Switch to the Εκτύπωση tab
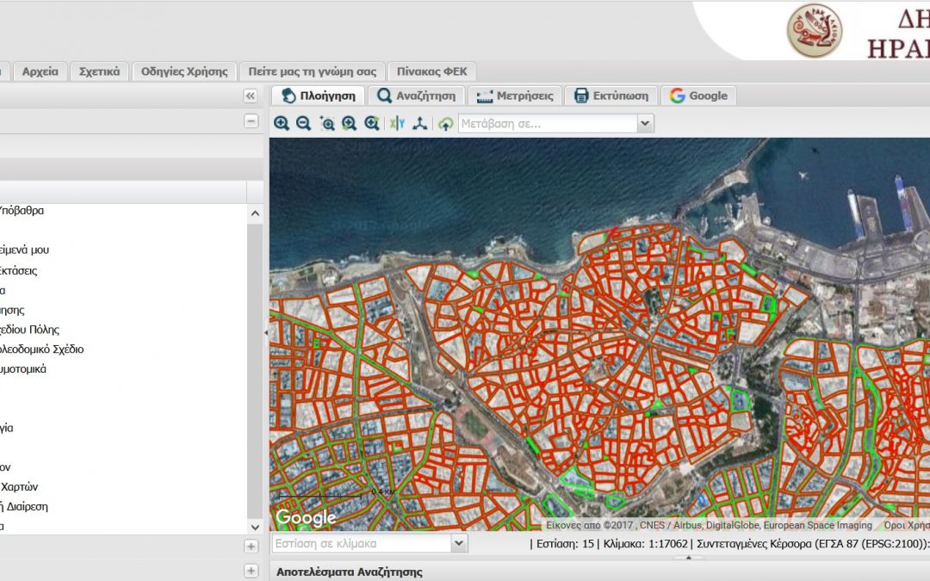The width and height of the screenshot is (930, 581). pyautogui.click(x=611, y=96)
